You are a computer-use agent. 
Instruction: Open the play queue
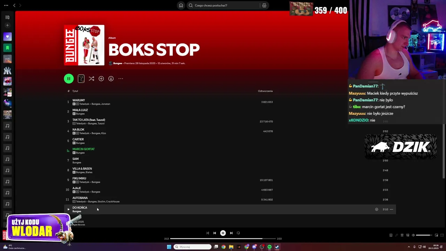click(402, 235)
